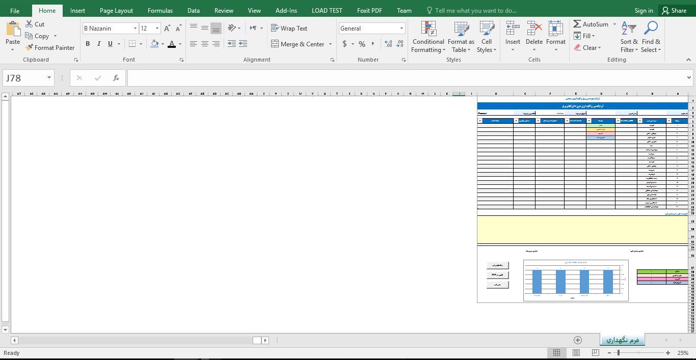Click AutoSum
The height and width of the screenshot is (360, 696).
(591, 24)
